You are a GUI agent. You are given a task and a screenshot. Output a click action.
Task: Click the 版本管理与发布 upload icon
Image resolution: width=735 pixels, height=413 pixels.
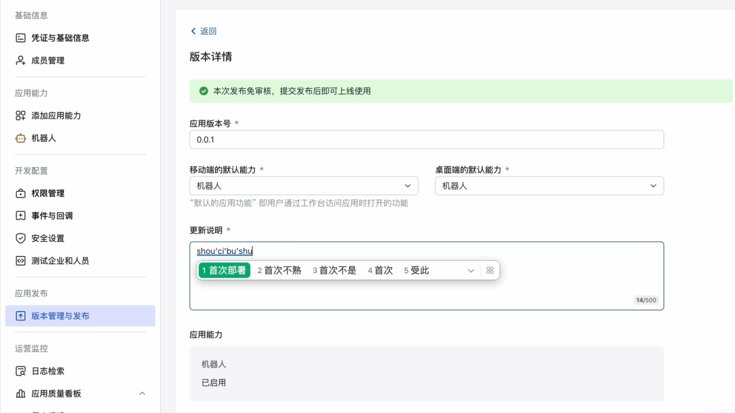click(20, 316)
